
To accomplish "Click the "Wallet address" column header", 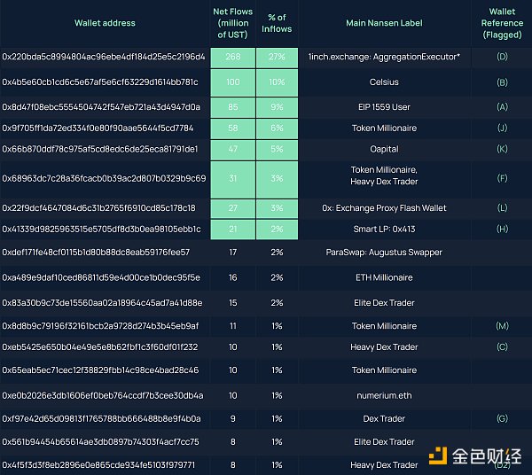I will [x=105, y=23].
